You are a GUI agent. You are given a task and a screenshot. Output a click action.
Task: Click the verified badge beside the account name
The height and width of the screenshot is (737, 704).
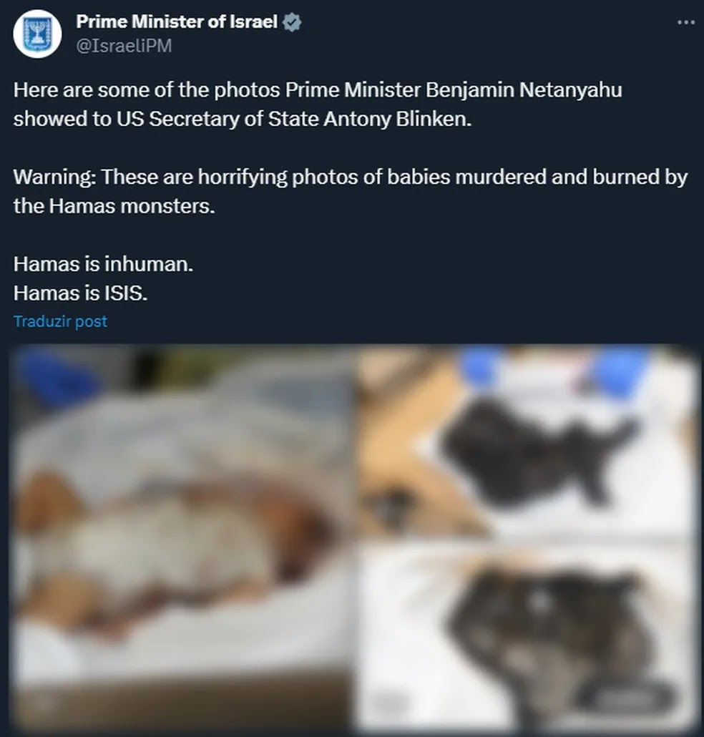point(293,22)
